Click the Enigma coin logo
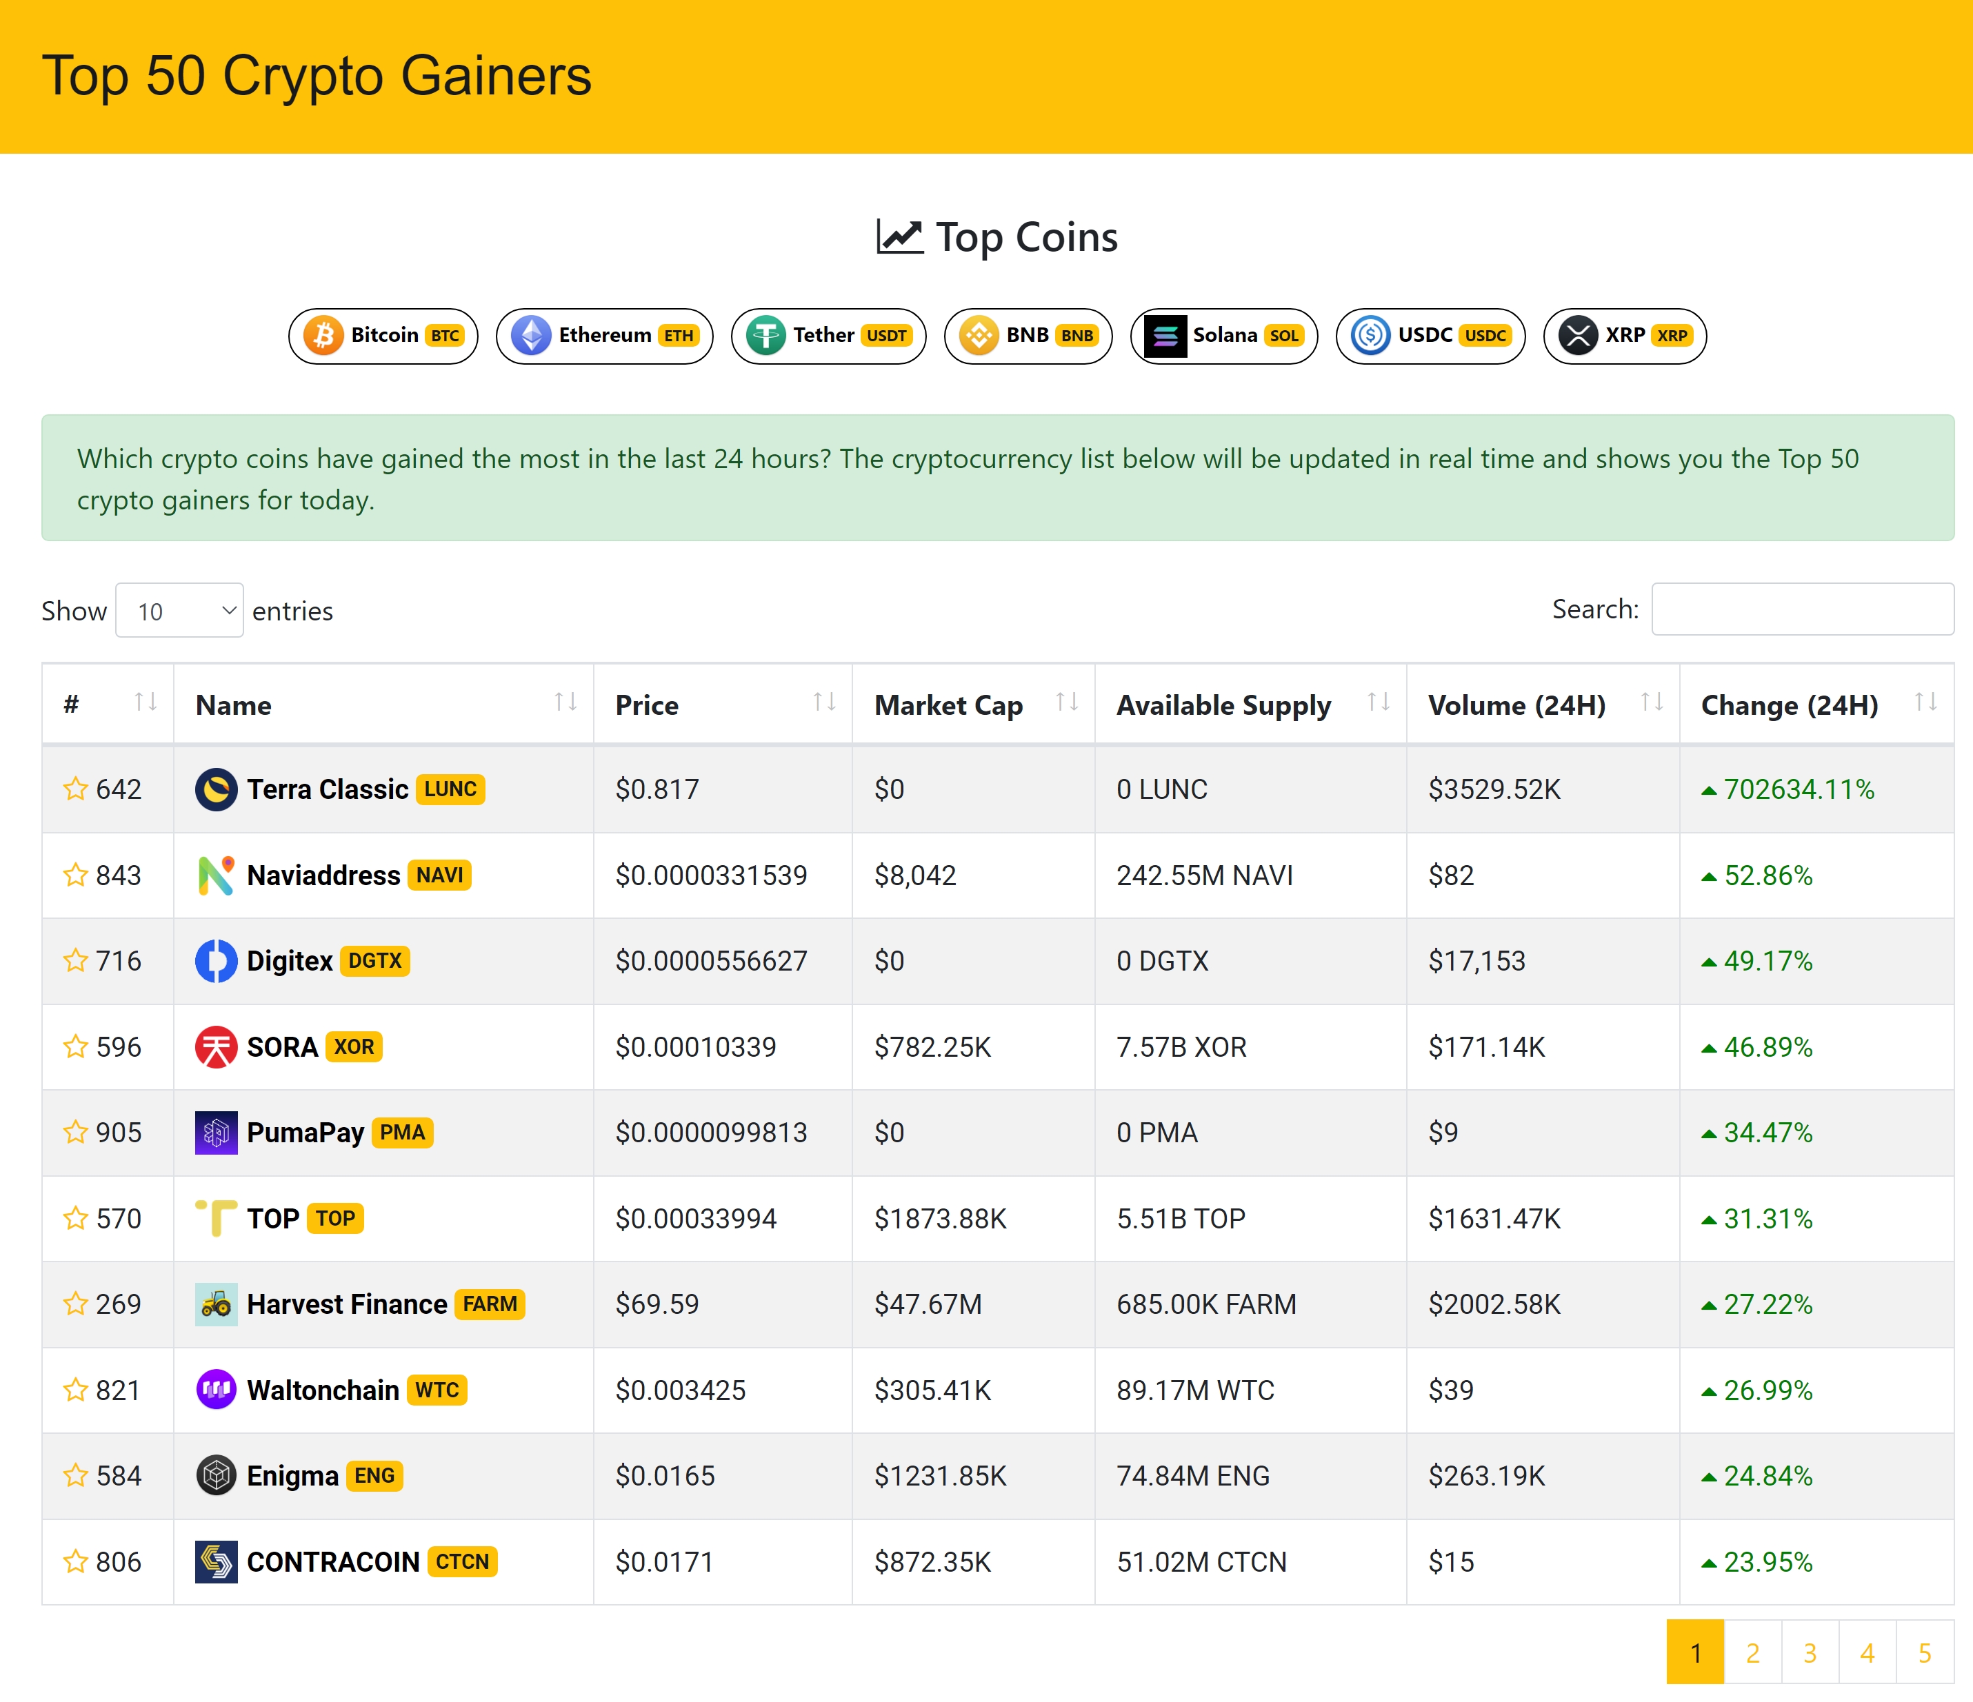 pos(216,1475)
